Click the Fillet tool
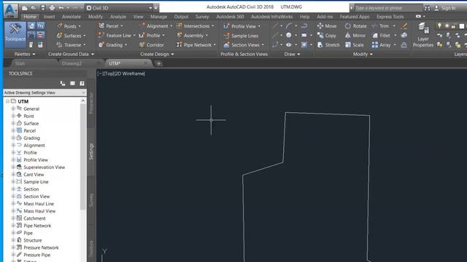The width and height of the screenshot is (467, 262). [381, 36]
